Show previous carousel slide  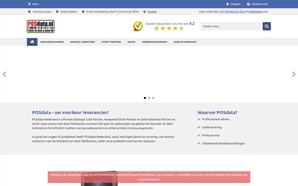click(5, 74)
